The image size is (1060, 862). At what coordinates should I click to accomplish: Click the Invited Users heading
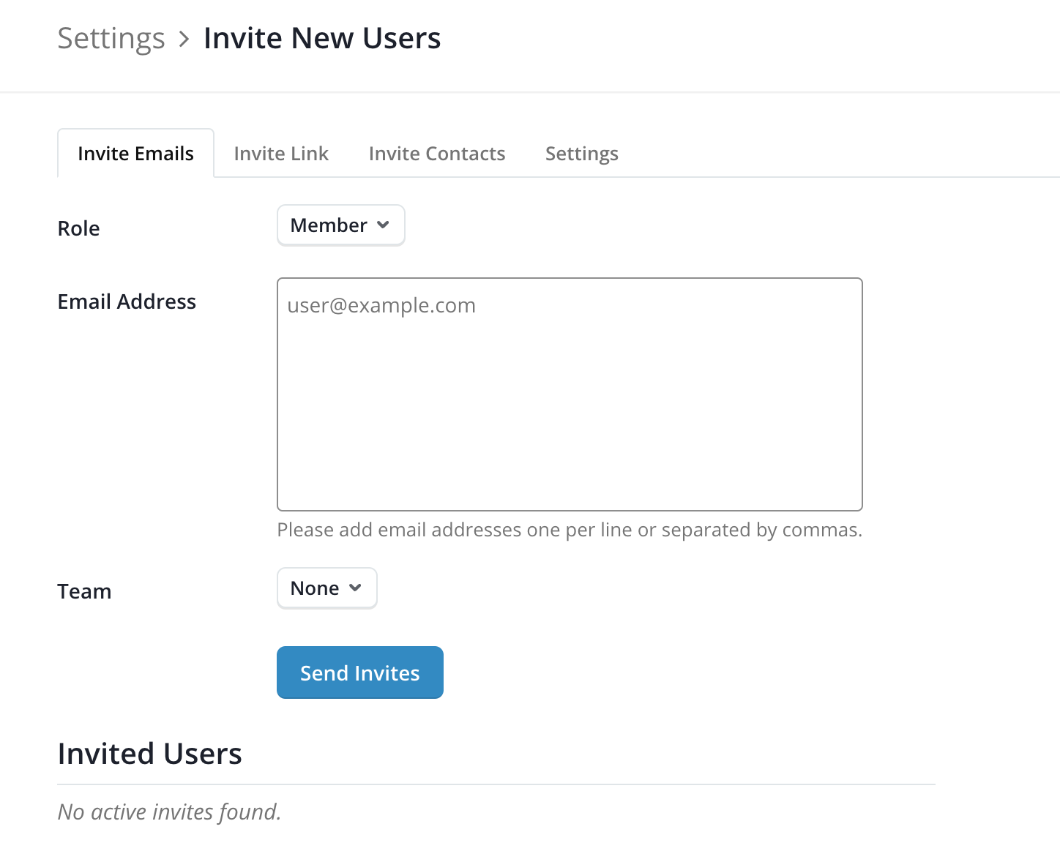pyautogui.click(x=150, y=754)
